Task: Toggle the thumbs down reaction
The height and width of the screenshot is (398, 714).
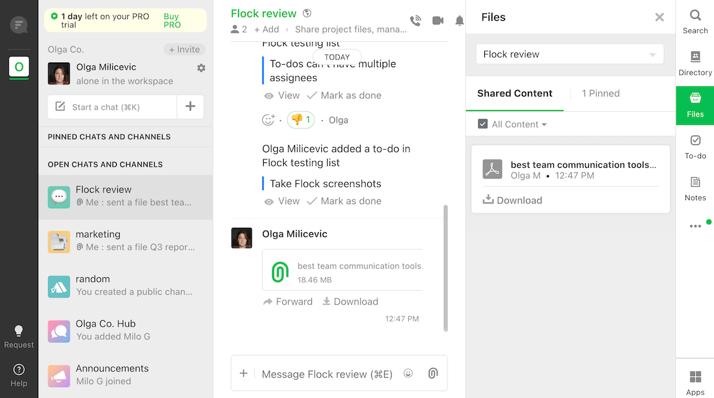Action: (300, 120)
